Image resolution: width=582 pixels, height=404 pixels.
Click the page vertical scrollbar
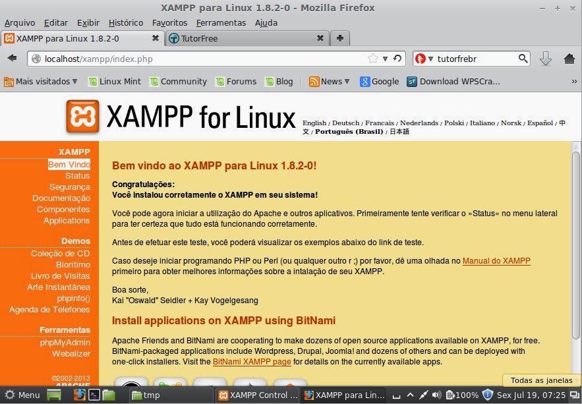pyautogui.click(x=575, y=245)
